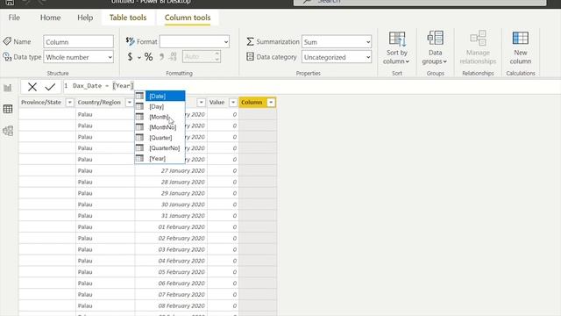561x316 pixels.
Task: Cancel the formula with the X icon
Action: [32, 86]
